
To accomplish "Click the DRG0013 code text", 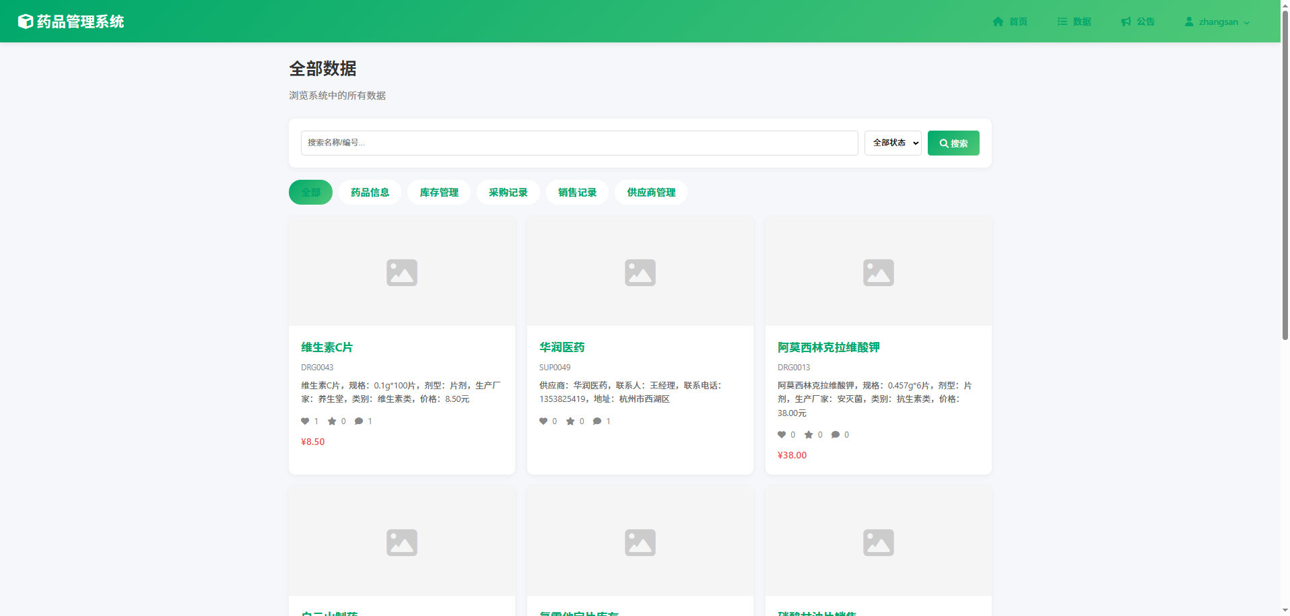I will pyautogui.click(x=794, y=368).
